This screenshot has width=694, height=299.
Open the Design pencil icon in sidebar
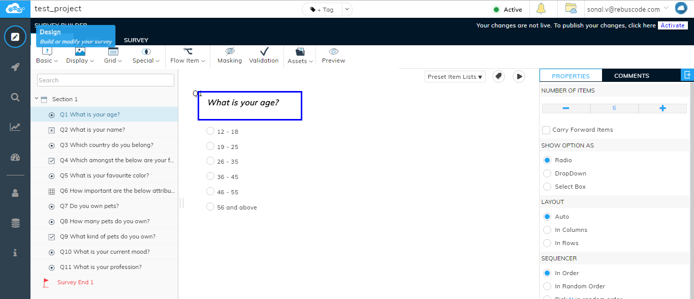pos(15,37)
